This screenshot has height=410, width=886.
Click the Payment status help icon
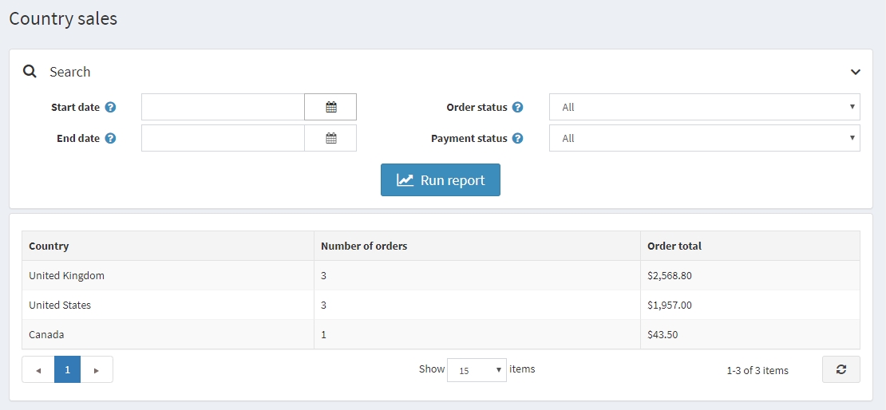(x=517, y=138)
